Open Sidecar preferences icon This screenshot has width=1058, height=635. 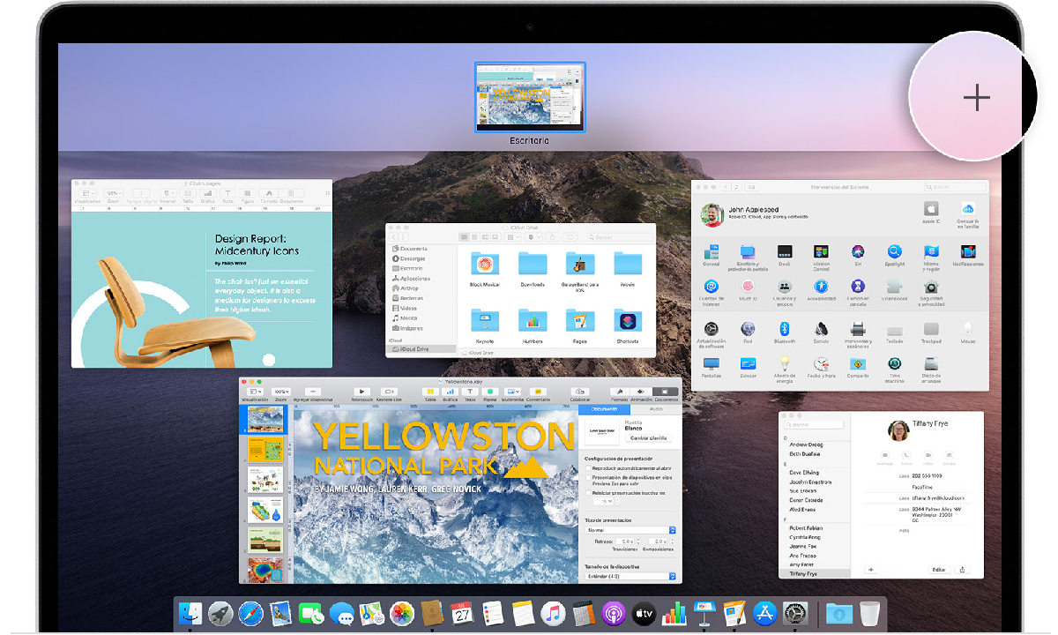click(748, 363)
